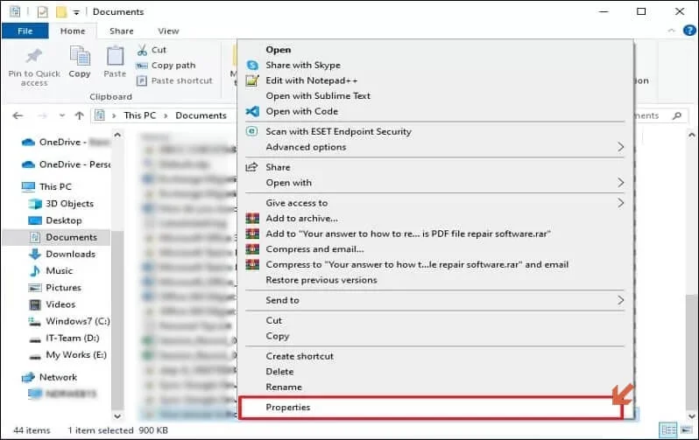Switch to large icons view in status bar

click(687, 430)
